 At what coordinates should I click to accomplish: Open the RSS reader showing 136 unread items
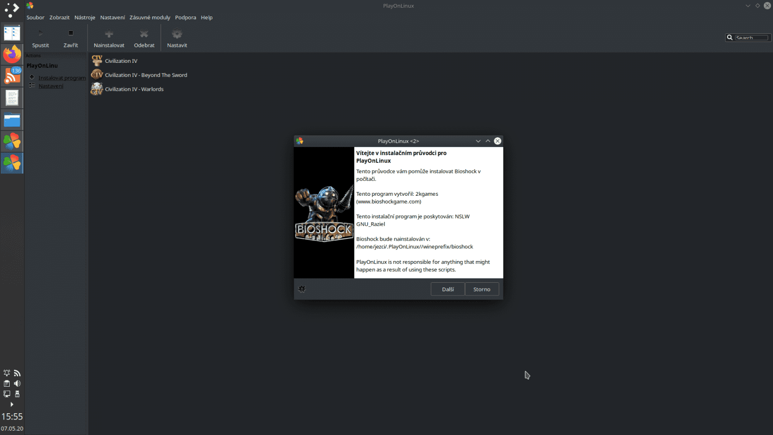12,76
